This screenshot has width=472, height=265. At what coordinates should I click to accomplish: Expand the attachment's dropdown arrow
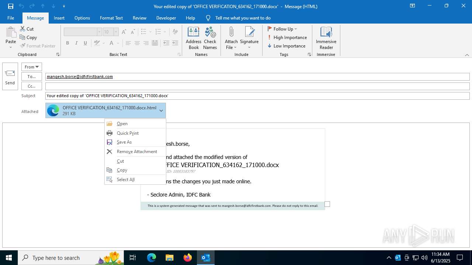tap(161, 110)
